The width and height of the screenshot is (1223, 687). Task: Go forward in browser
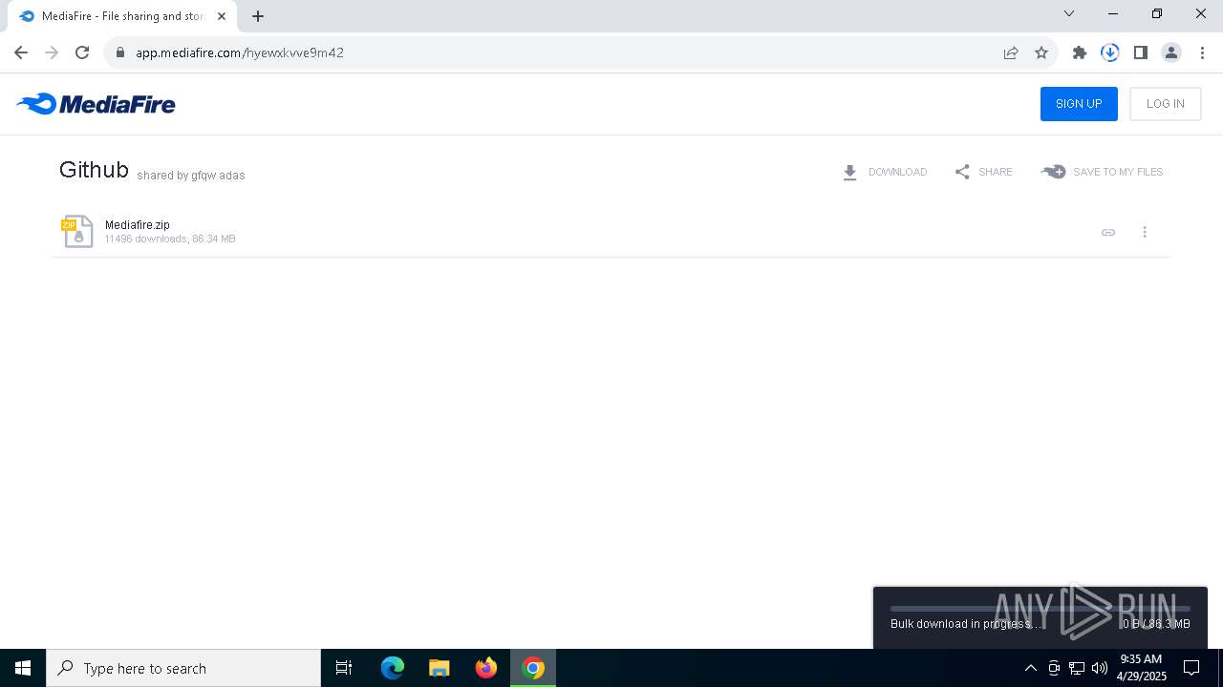[x=52, y=52]
